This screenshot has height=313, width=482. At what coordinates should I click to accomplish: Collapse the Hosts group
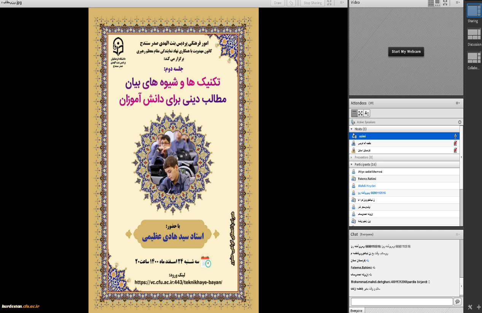352,129
